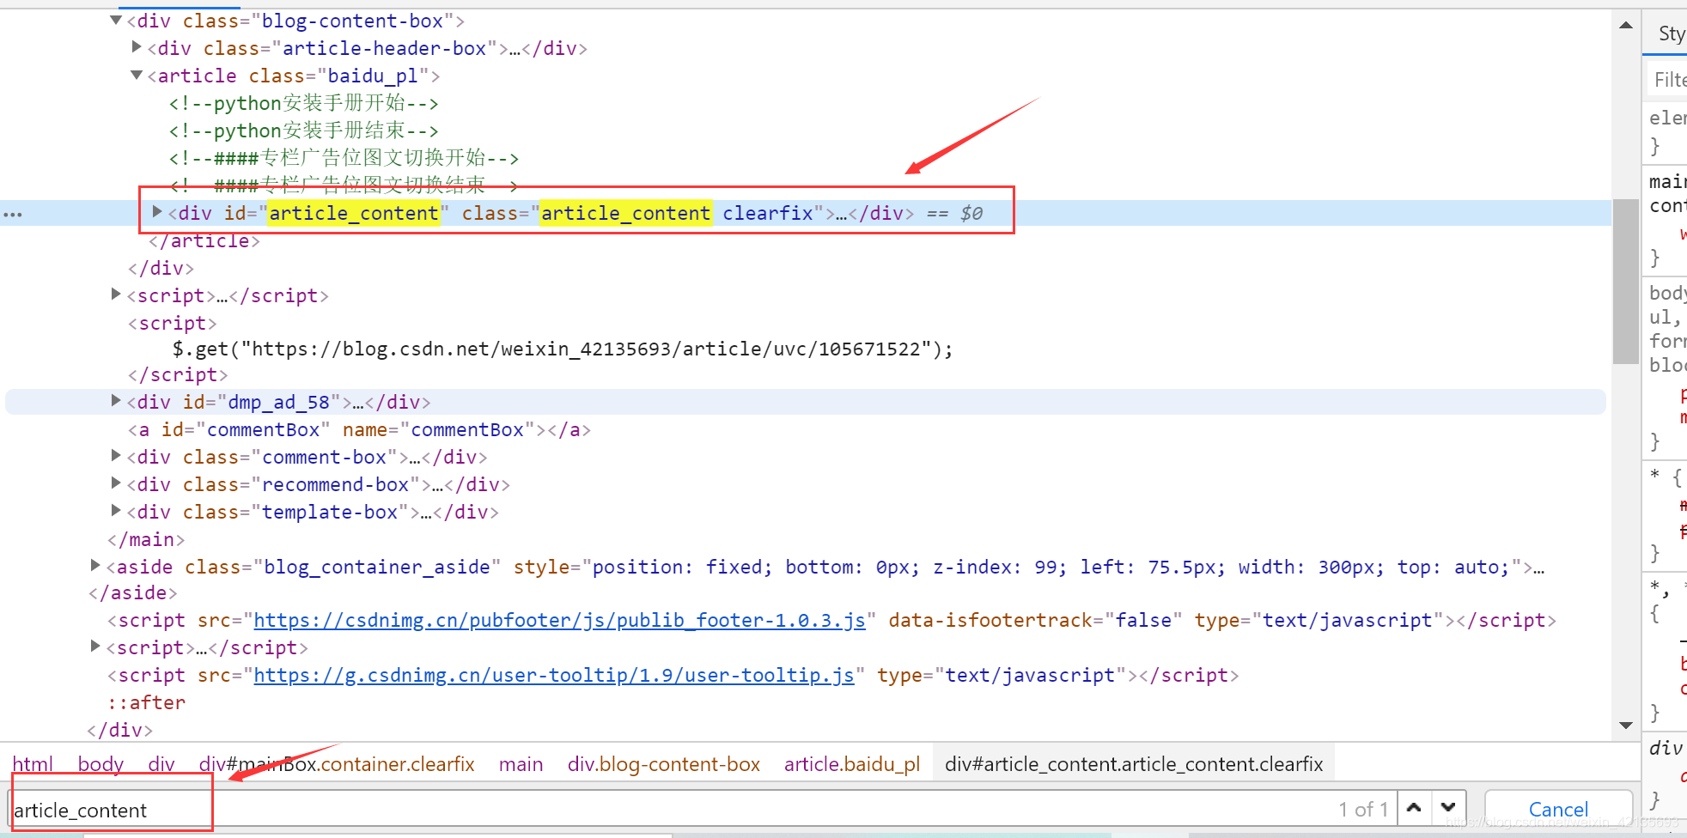Screen dimensions: 1687x838
Task: Switch to the Styles tab
Action: pyautogui.click(x=1671, y=33)
